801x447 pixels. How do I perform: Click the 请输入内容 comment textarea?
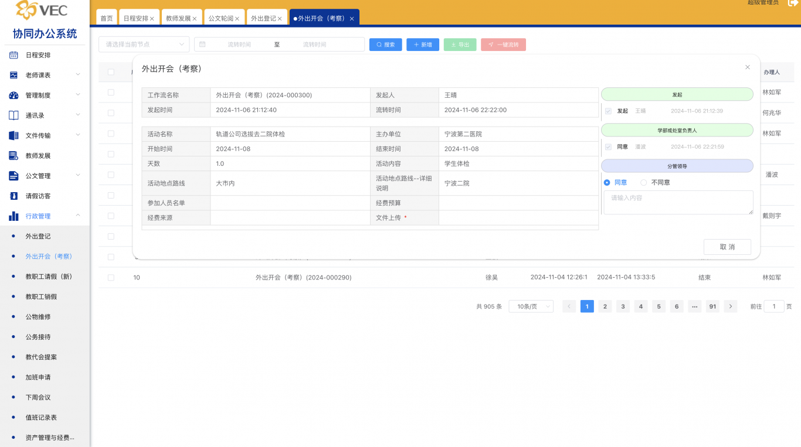point(678,203)
